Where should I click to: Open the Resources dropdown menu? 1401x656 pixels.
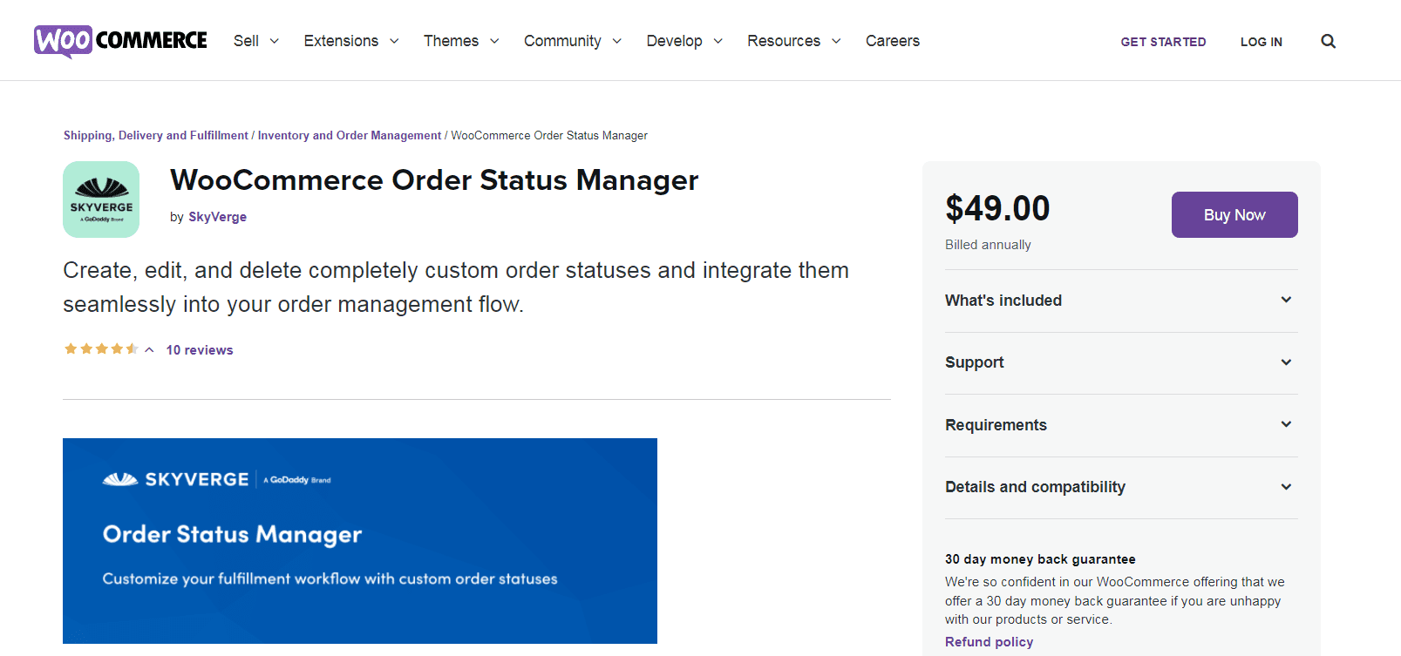794,41
